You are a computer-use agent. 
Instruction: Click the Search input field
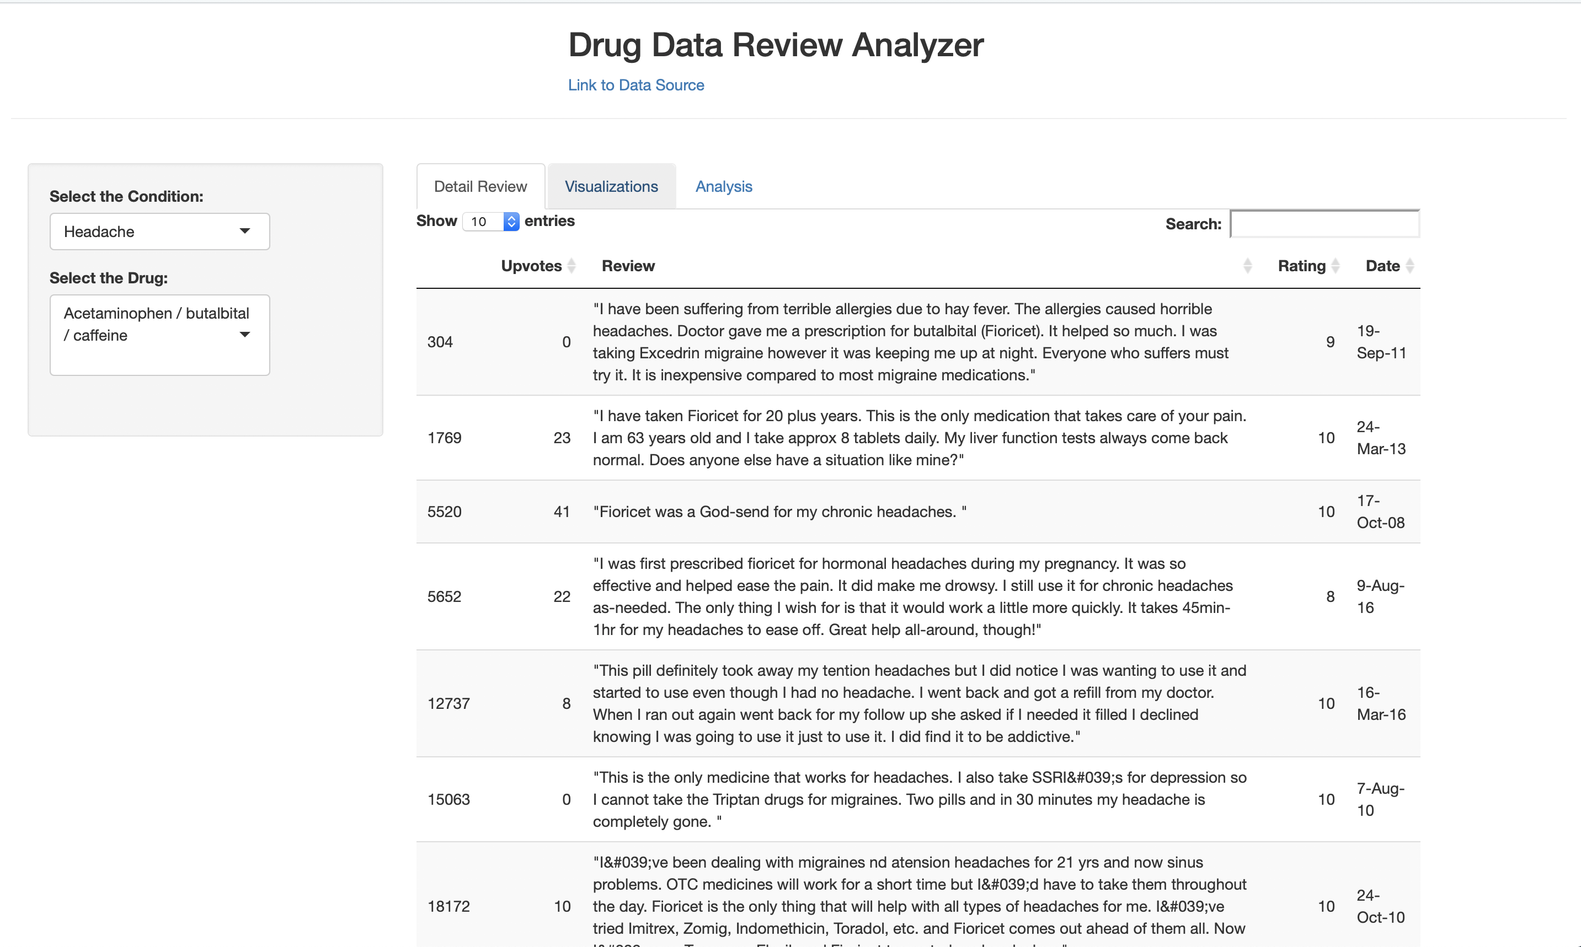tap(1324, 223)
